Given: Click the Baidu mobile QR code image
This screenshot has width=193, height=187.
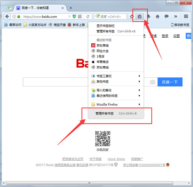Looking at the screenshot, I should tap(102, 138).
